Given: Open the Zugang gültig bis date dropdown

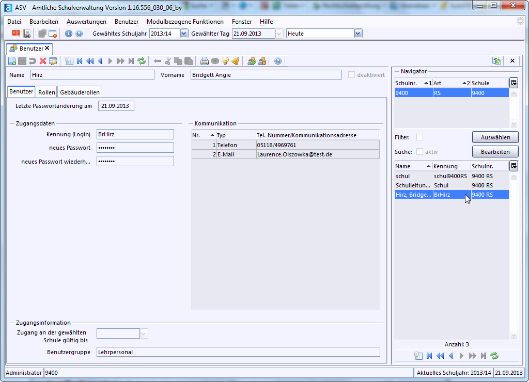Looking at the screenshot, I should click(144, 334).
